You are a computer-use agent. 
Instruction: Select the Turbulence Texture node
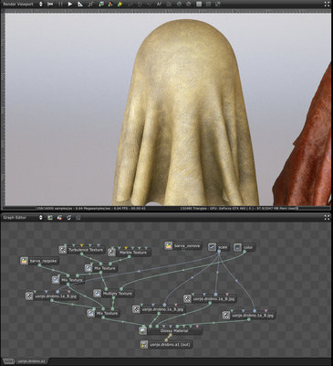pyautogui.click(x=82, y=250)
